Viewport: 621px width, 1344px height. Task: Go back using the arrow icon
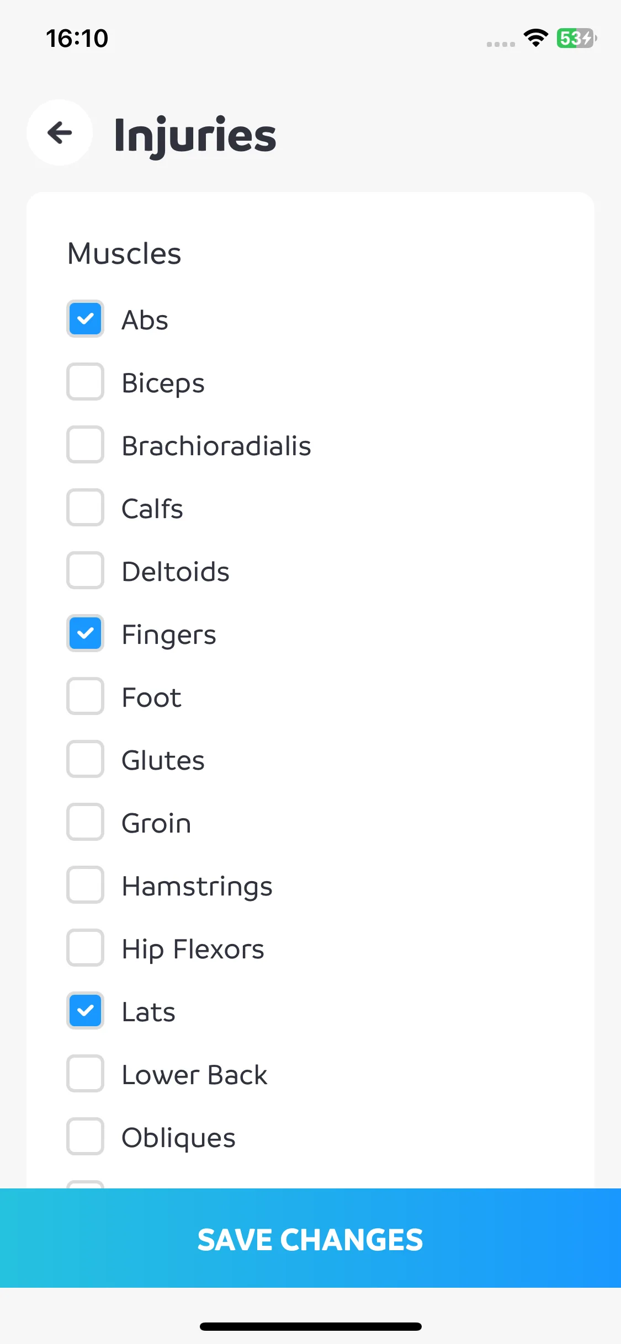tap(60, 132)
